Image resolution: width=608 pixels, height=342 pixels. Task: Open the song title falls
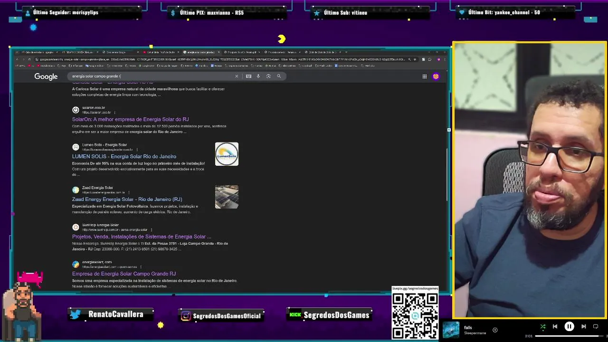(x=468, y=327)
